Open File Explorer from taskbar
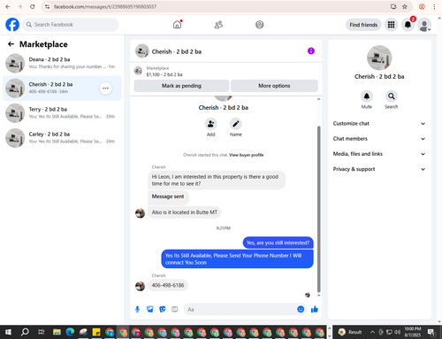This screenshot has height=339, width=442. pos(57,332)
